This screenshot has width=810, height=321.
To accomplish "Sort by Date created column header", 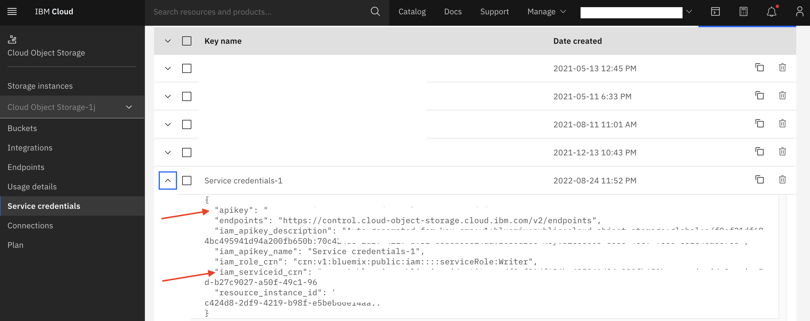I will 577,41.
